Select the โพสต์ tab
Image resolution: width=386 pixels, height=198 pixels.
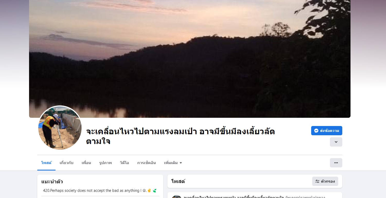[x=46, y=163]
